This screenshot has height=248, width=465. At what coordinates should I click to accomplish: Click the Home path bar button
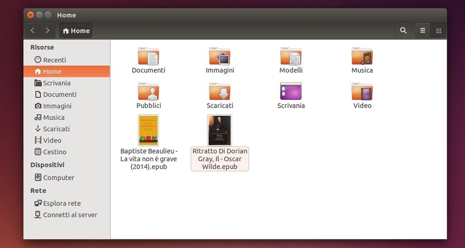76,31
